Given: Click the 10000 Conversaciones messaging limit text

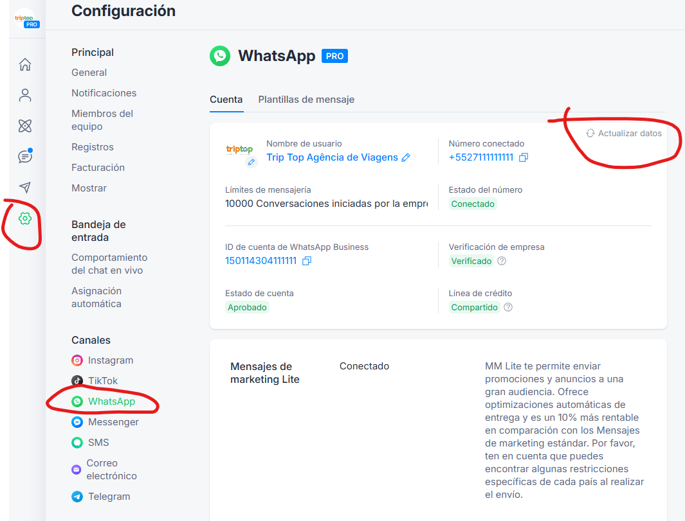Looking at the screenshot, I should [326, 204].
